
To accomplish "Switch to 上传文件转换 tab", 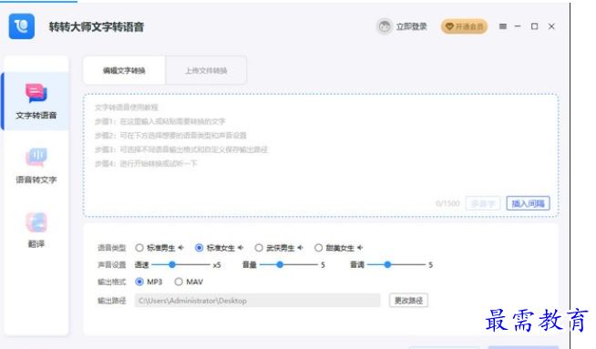I will 206,70.
